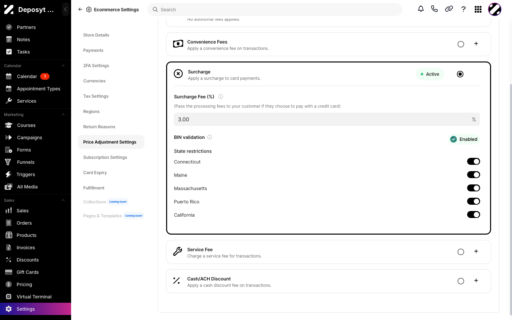Toggle the Maine state restriction

click(473, 175)
